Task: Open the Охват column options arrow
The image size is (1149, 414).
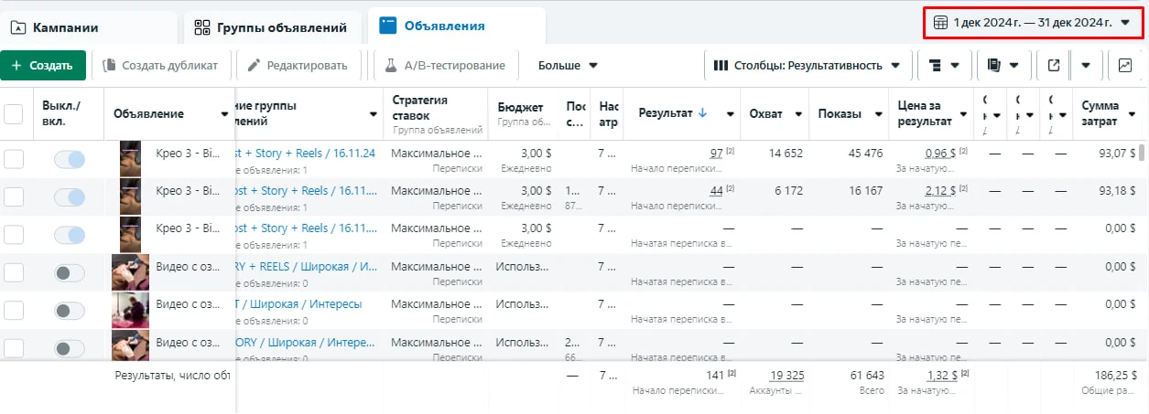Action: pos(799,114)
